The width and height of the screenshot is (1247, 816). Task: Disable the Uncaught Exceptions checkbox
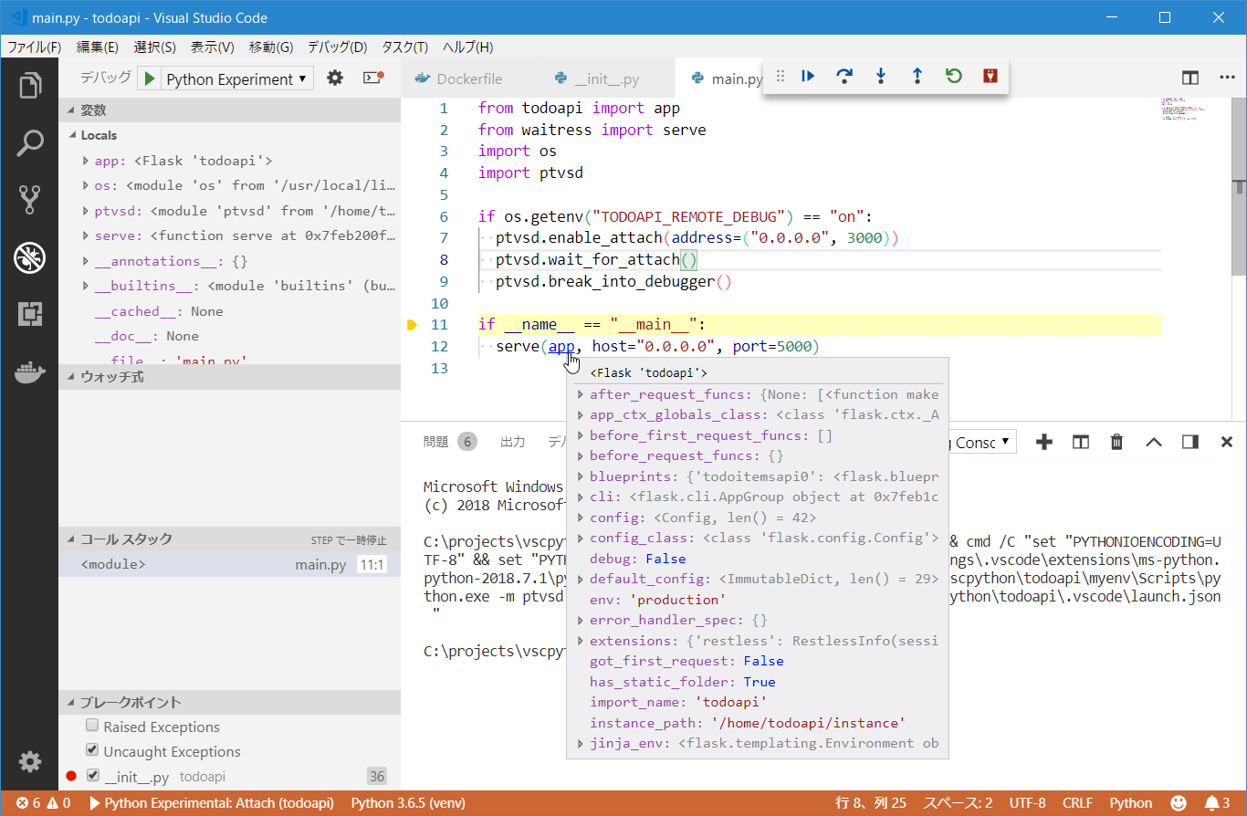[92, 751]
